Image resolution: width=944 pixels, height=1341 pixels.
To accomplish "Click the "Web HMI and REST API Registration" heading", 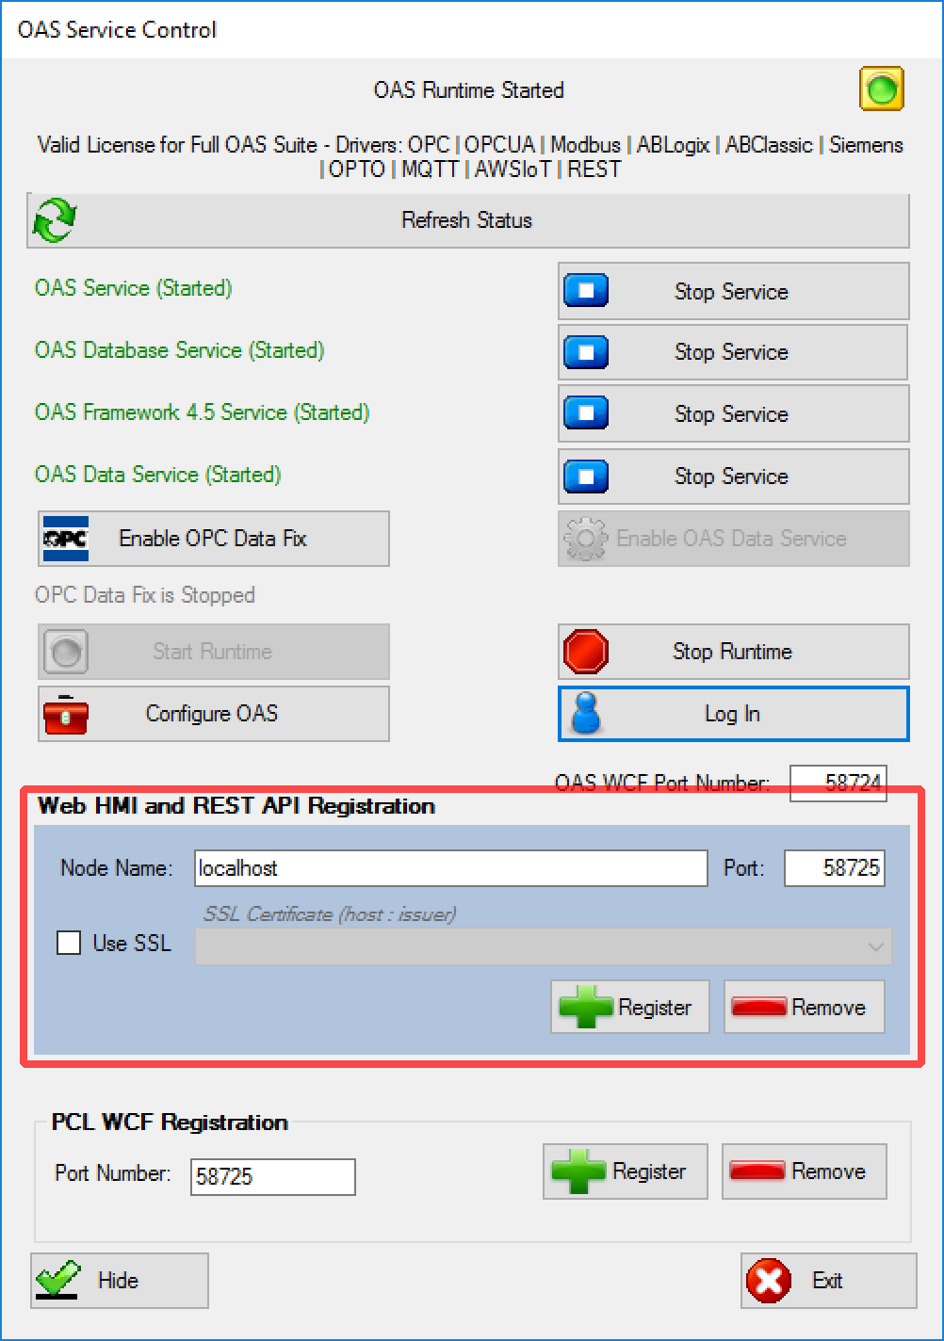I will pyautogui.click(x=236, y=806).
